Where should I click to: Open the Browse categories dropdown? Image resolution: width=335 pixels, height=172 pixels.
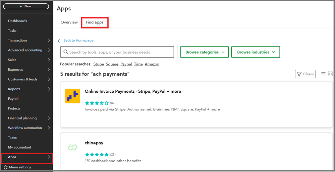coord(205,52)
